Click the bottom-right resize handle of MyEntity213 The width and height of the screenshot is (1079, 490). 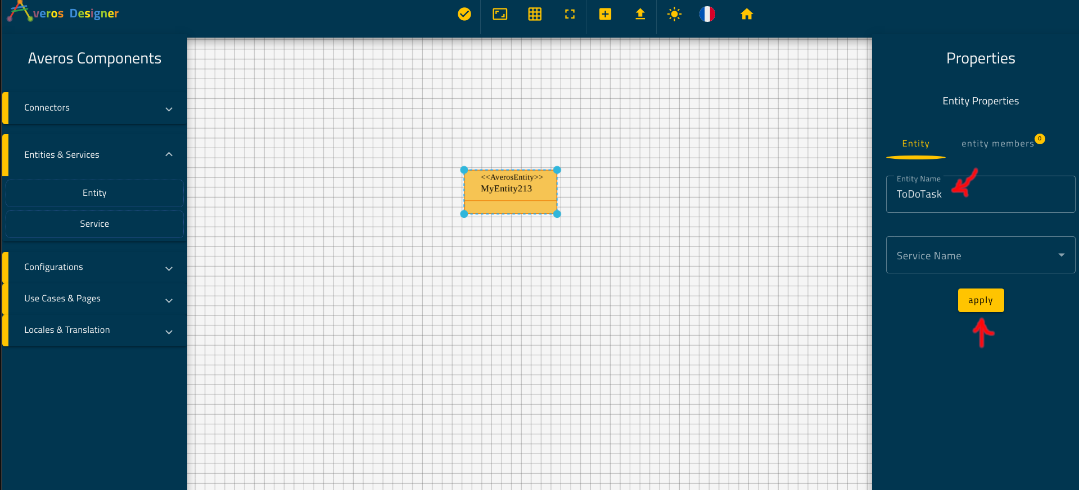557,214
